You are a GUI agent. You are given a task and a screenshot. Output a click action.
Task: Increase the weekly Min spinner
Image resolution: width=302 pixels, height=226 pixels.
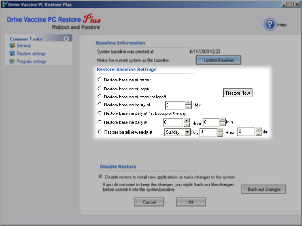[x=258, y=129]
